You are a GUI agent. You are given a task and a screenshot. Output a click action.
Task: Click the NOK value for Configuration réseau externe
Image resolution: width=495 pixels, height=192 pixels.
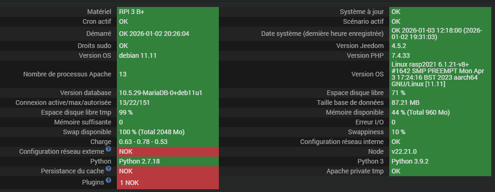point(126,151)
